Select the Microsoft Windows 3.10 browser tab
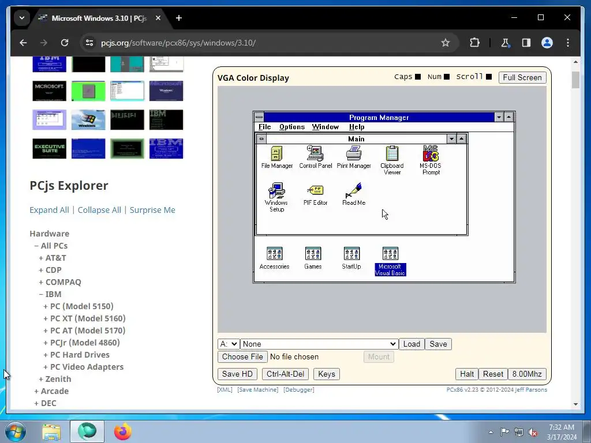 coord(99,18)
